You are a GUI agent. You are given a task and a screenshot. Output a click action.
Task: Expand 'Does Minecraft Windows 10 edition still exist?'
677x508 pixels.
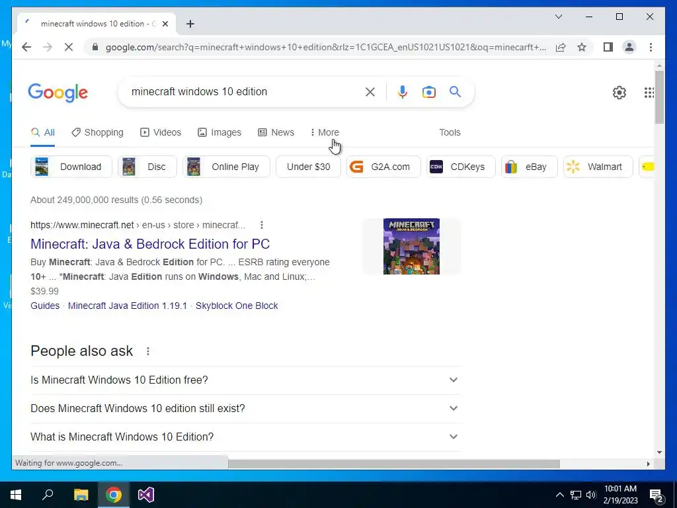click(x=245, y=409)
